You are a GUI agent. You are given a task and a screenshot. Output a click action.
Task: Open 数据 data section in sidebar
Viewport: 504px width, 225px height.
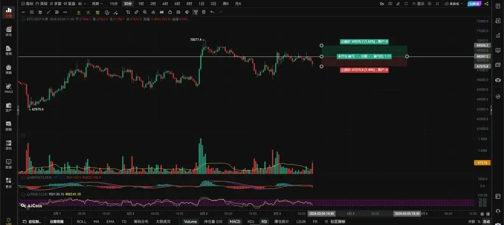[x=8, y=164]
